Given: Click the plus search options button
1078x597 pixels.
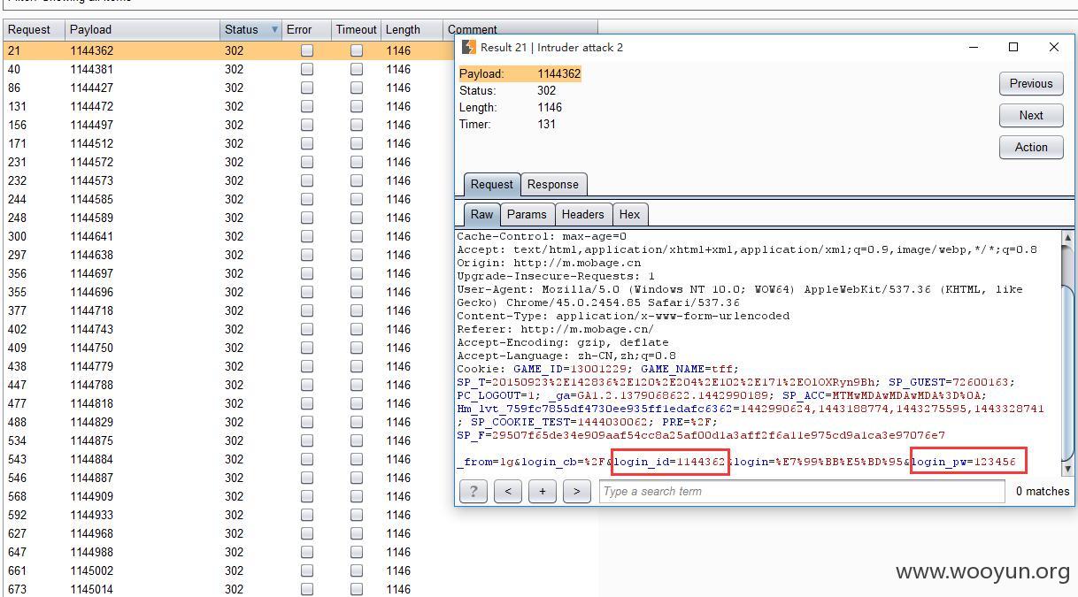Looking at the screenshot, I should [543, 491].
